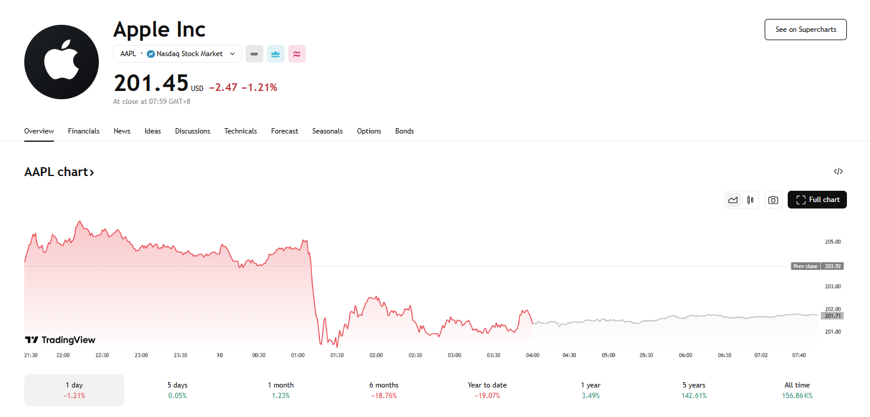The image size is (870, 417).
Task: Click the 205.00 price axis label
Action: click(x=833, y=242)
